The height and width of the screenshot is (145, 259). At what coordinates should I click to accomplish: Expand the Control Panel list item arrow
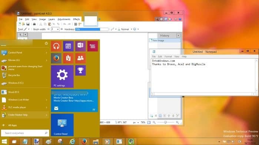click(46, 53)
